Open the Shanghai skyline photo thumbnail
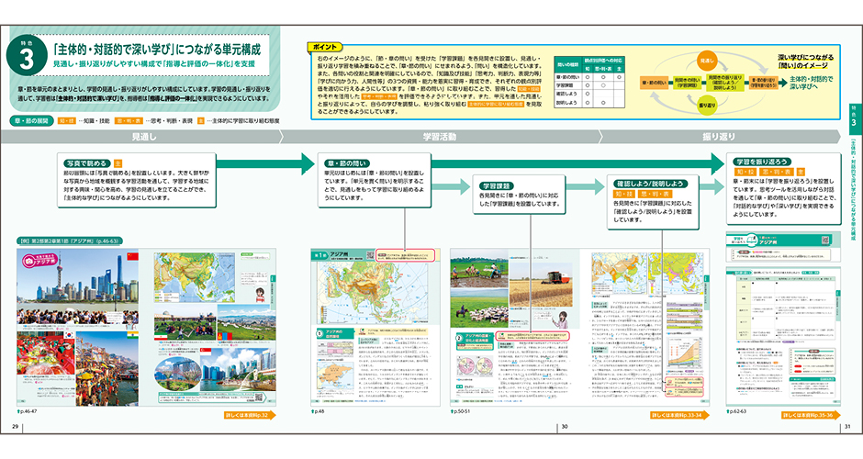 pyautogui.click(x=78, y=285)
